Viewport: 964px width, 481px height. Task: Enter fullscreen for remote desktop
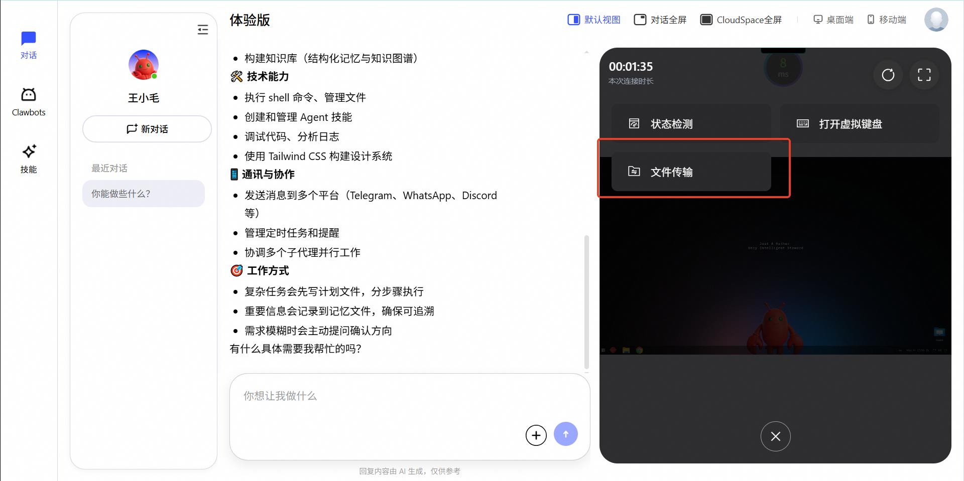click(924, 75)
